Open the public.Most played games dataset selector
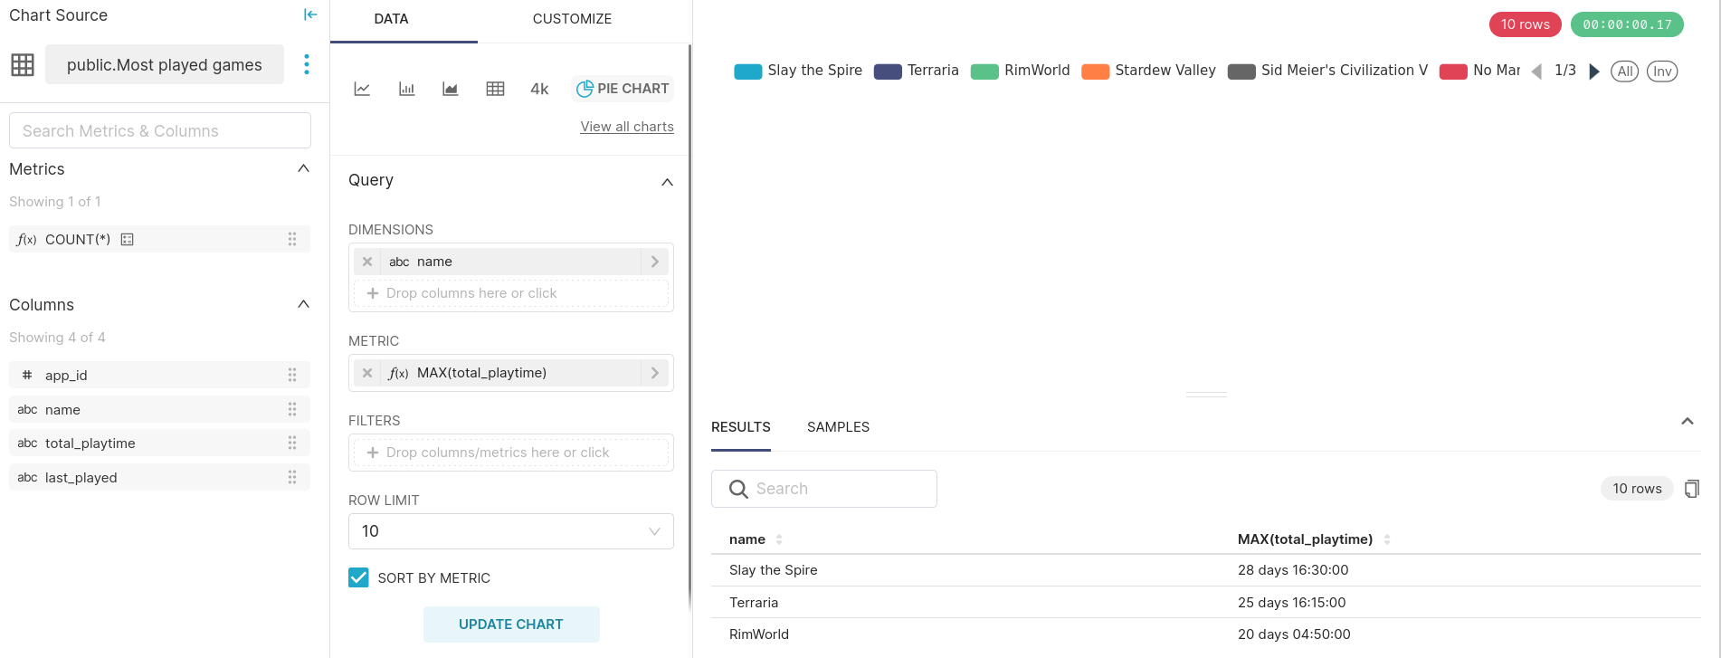 [x=165, y=65]
